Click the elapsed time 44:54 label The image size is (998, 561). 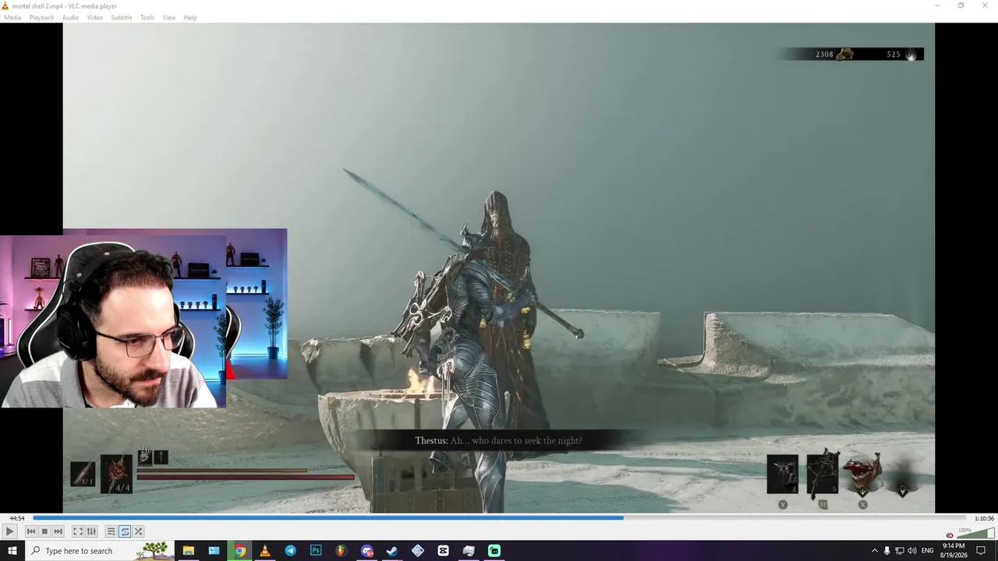click(x=16, y=518)
